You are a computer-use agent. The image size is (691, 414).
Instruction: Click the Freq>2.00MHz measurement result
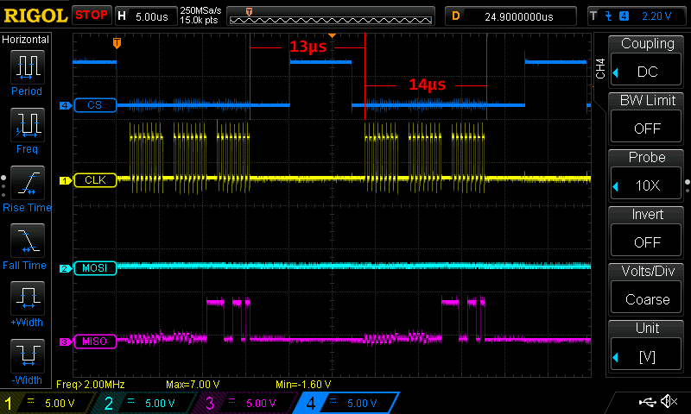91,384
